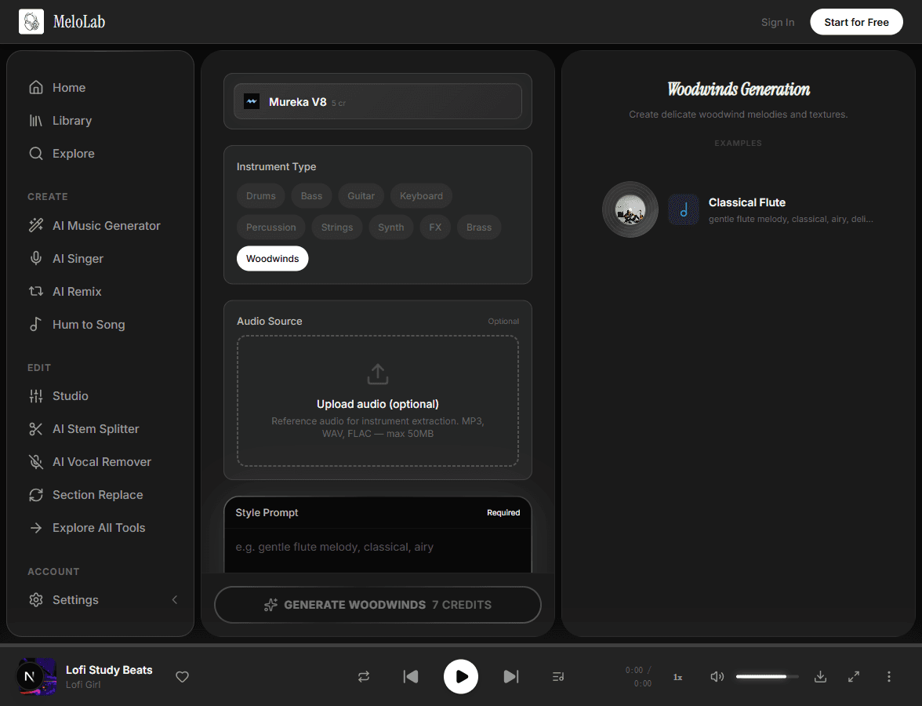Play the Classical Flute example vinyl

tap(630, 209)
